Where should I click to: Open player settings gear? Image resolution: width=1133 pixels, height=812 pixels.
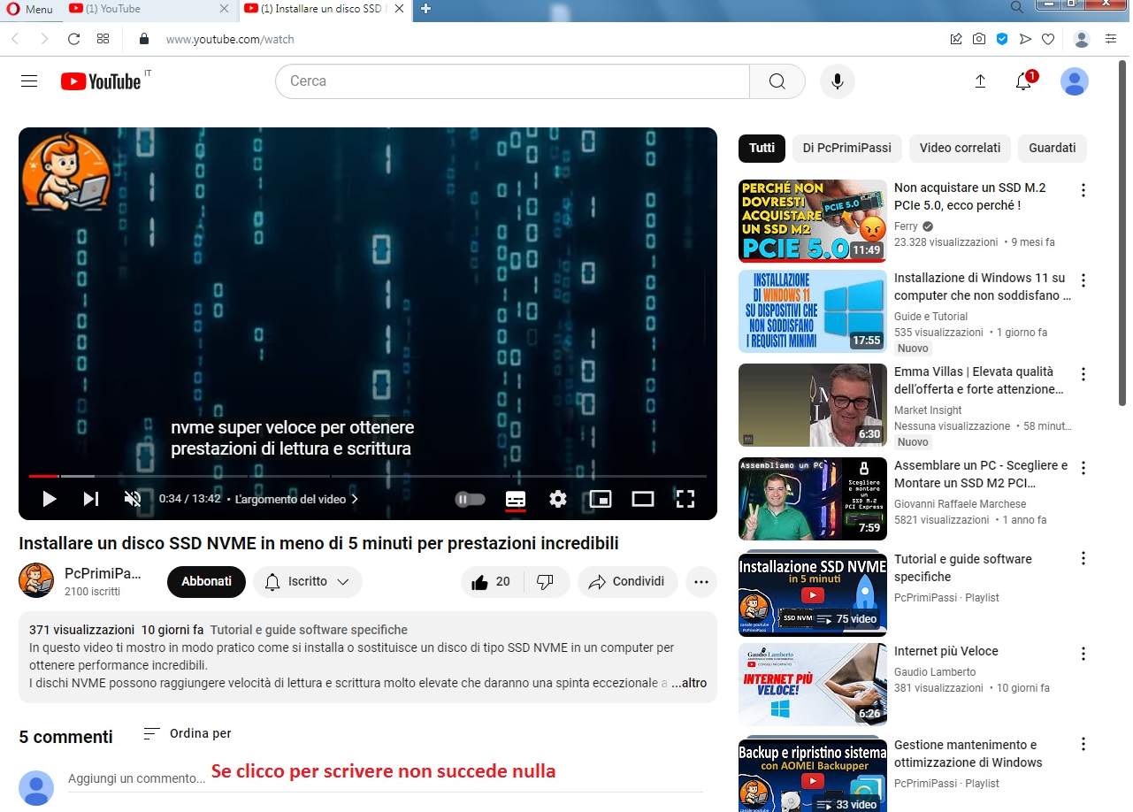[x=558, y=499]
